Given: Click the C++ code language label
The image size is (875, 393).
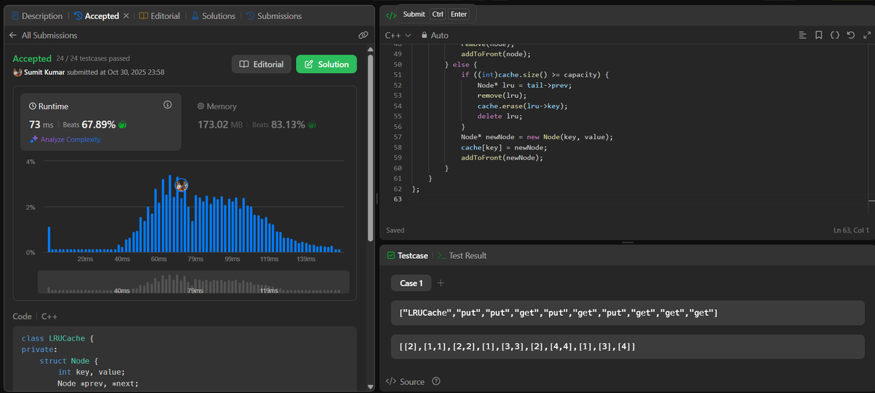Looking at the screenshot, I should tap(50, 316).
